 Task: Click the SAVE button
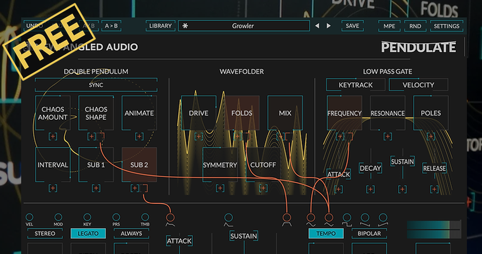tap(352, 26)
